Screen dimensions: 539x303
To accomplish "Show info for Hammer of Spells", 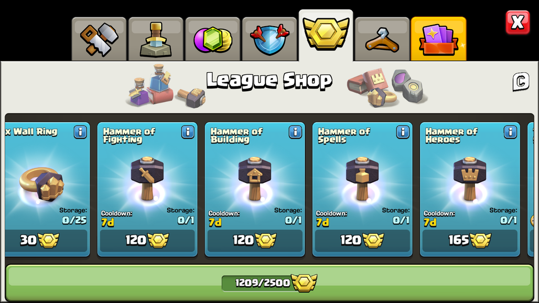I will point(403,132).
